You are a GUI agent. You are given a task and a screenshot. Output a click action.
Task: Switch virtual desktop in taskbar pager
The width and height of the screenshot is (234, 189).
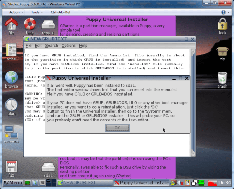click(x=51, y=183)
